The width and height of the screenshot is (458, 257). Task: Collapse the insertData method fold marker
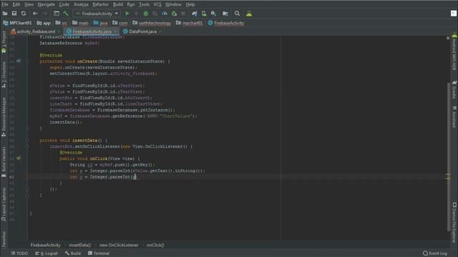[x=27, y=141]
